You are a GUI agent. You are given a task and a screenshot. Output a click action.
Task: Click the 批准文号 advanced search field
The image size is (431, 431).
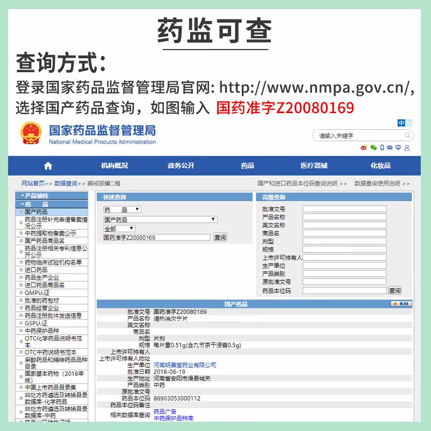344,209
